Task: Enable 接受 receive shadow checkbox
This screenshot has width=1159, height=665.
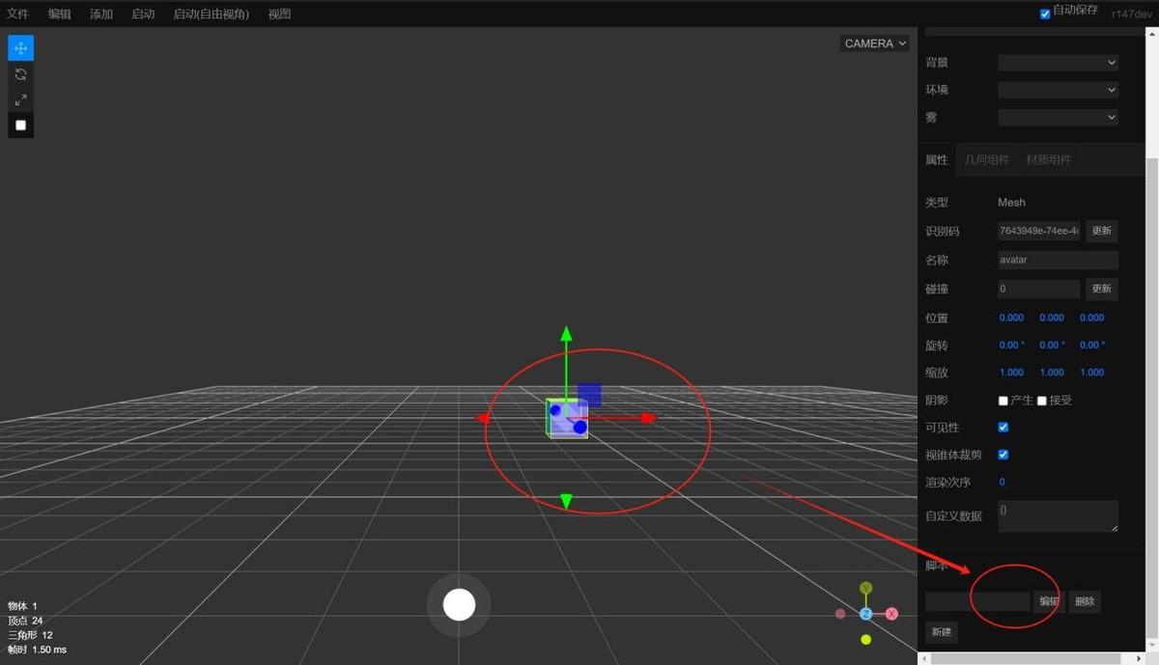Action: [x=1042, y=401]
